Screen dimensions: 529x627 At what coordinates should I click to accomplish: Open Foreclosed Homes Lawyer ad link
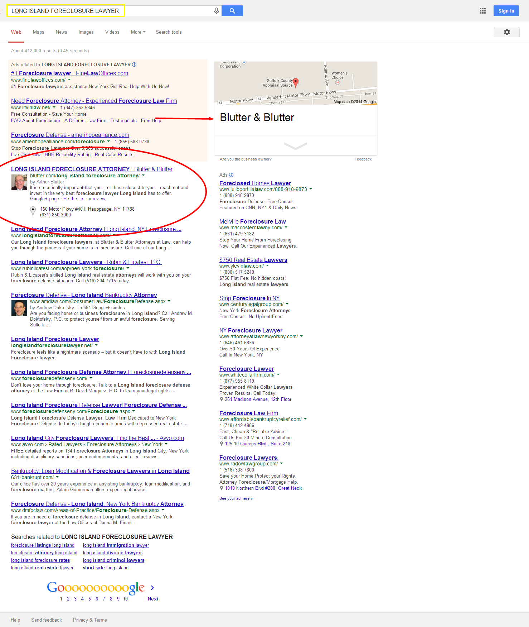pos(255,183)
